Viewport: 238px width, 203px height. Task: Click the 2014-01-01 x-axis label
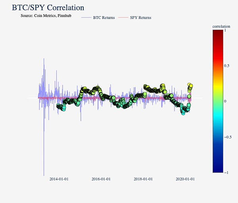click(x=59, y=179)
